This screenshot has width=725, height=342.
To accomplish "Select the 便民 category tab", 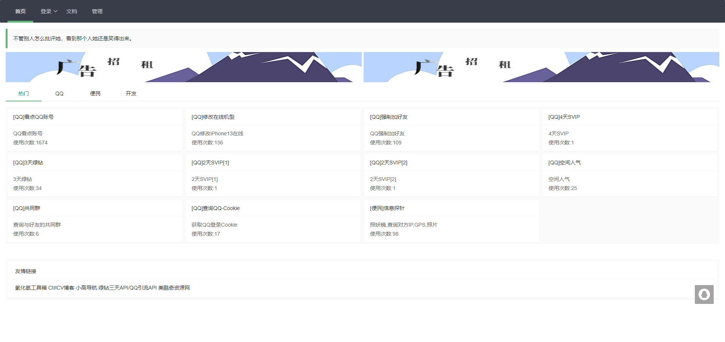I will tap(95, 93).
